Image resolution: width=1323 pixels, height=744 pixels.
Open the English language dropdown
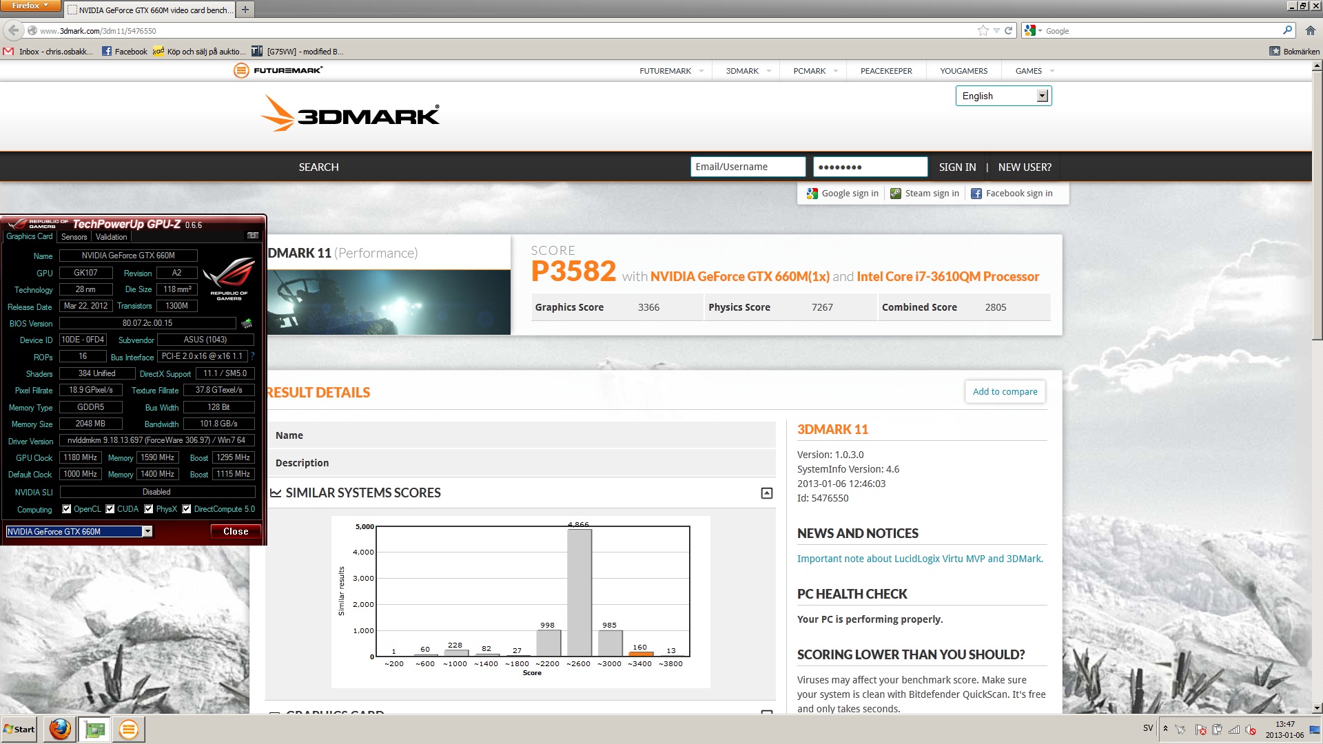1003,96
